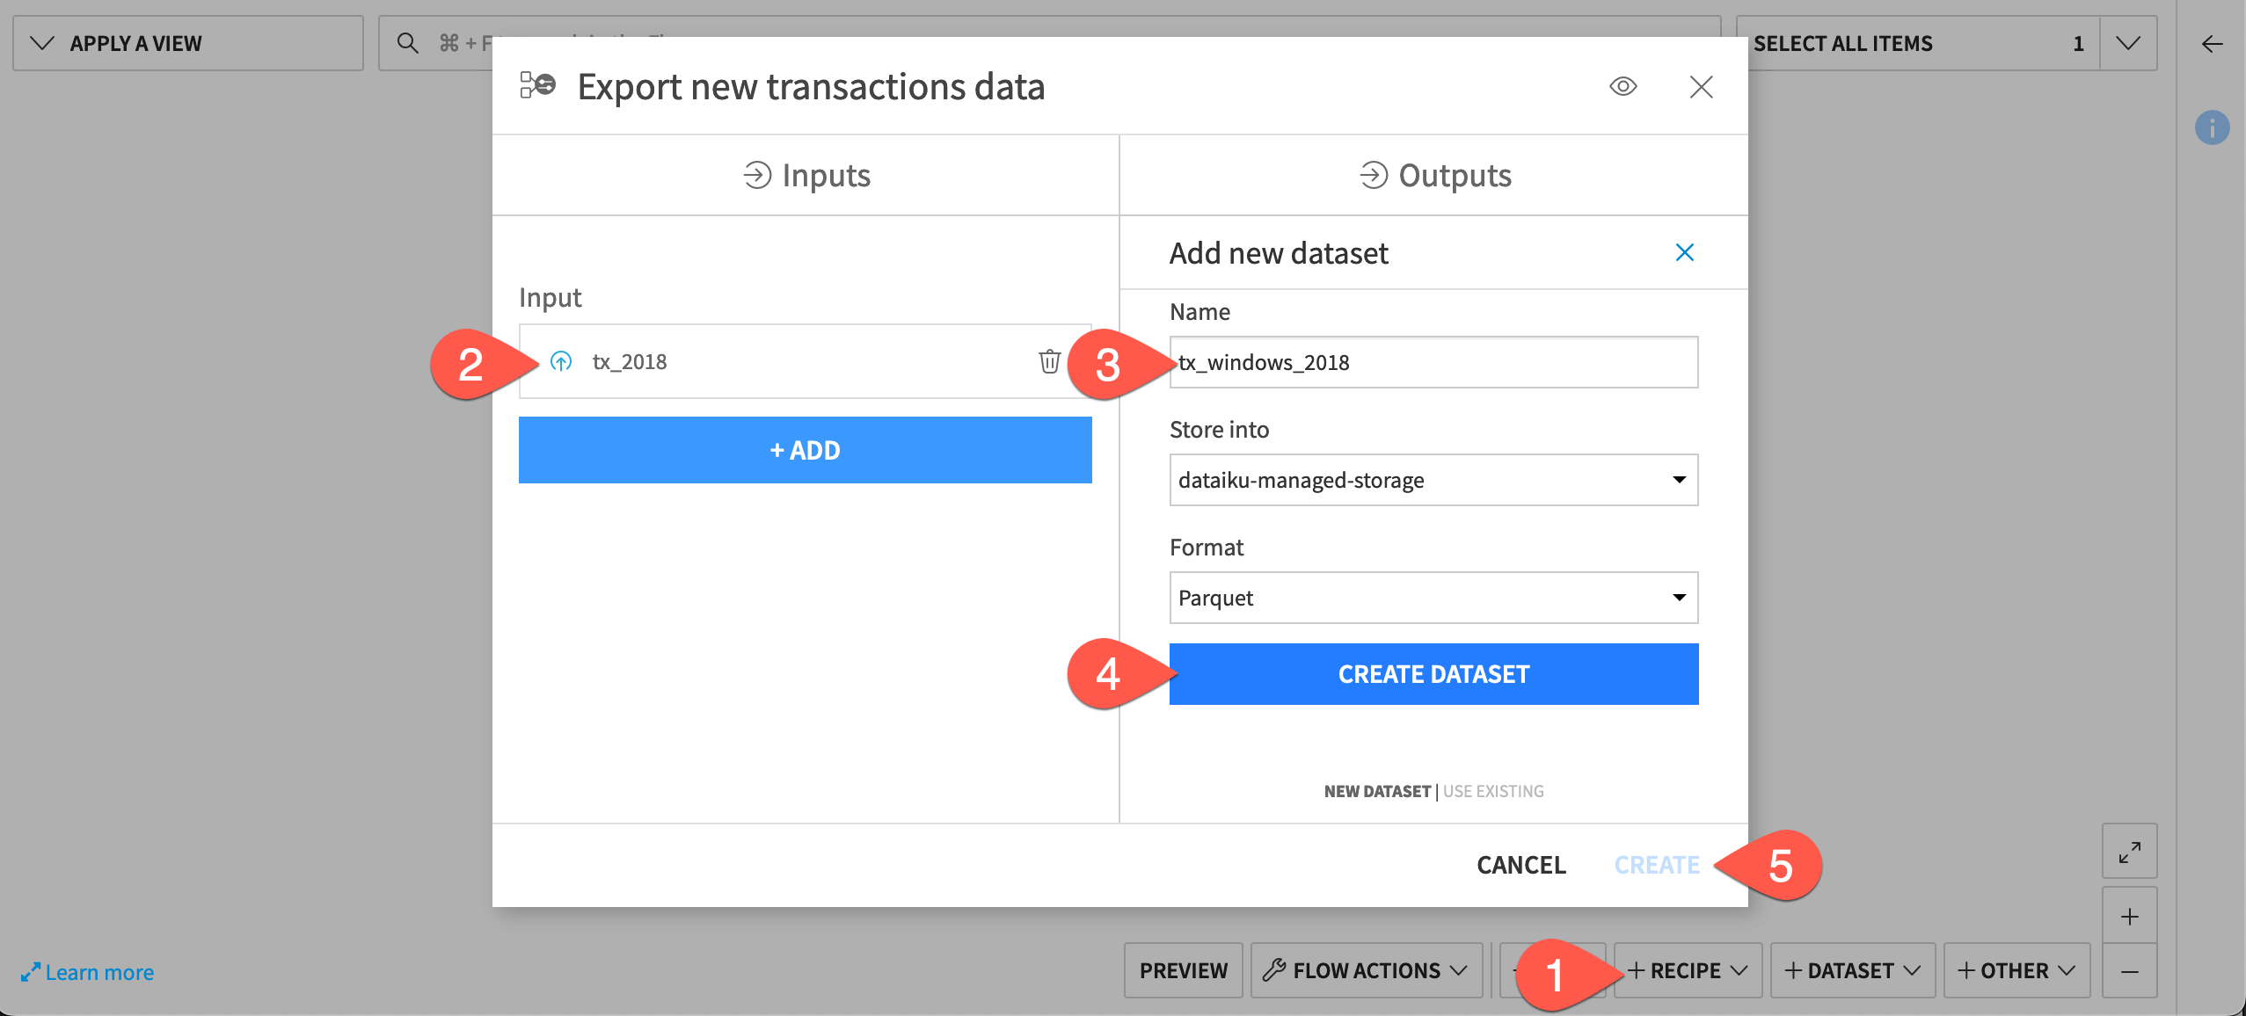The height and width of the screenshot is (1016, 2246).
Task: Click the close X icon on Add new dataset
Action: click(1686, 252)
